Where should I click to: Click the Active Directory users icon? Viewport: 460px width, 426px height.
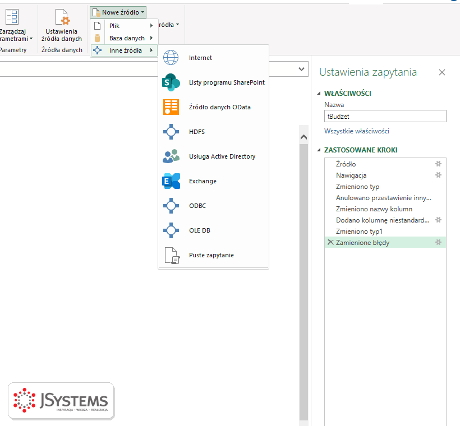[171, 156]
